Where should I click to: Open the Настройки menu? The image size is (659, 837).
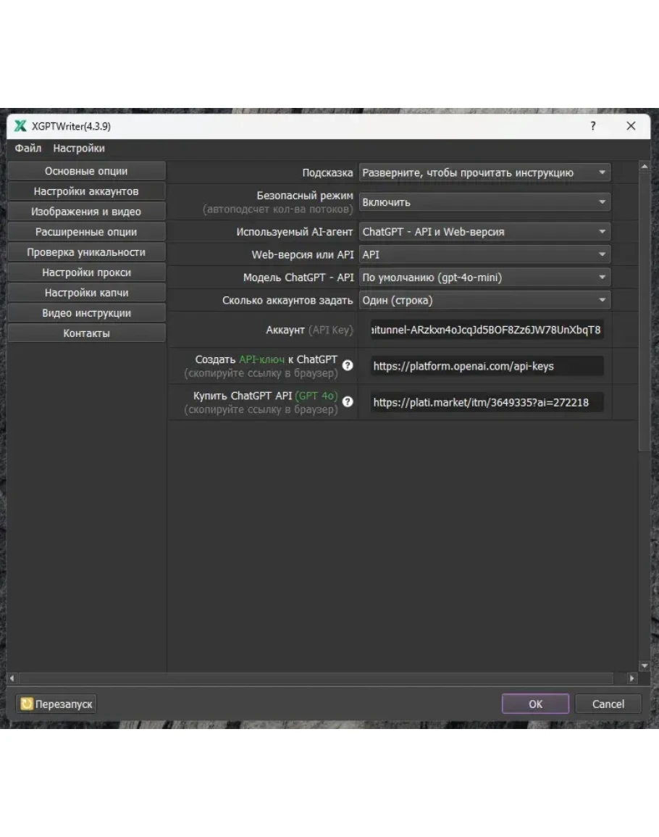[79, 149]
